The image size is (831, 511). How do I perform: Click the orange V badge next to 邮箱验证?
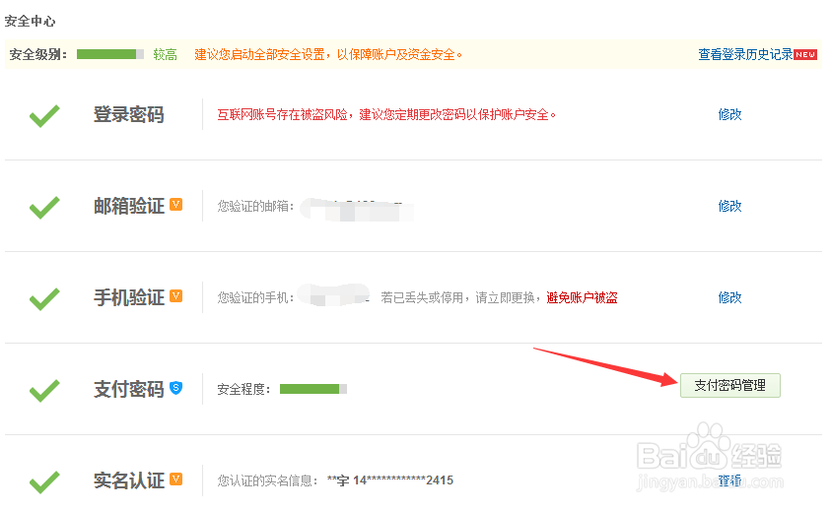(176, 204)
